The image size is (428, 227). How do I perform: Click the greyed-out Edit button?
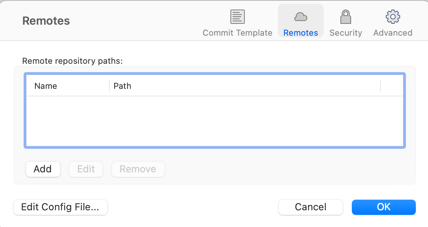[86, 169]
